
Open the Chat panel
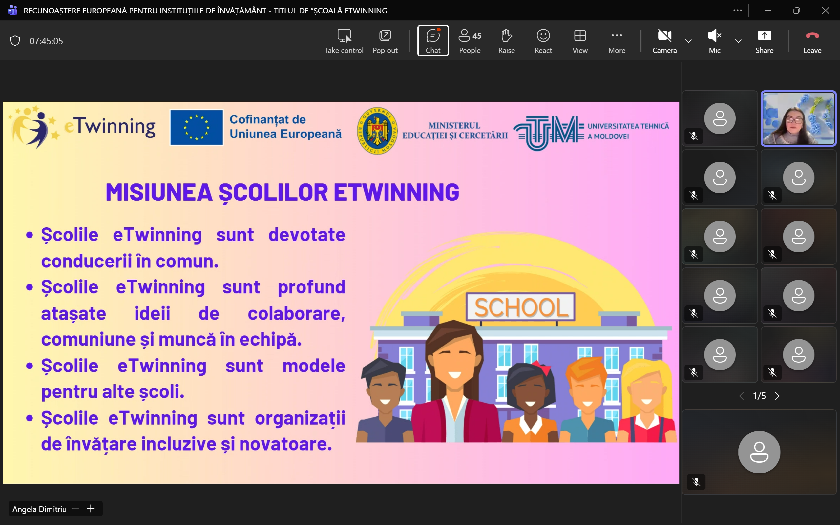pyautogui.click(x=433, y=41)
